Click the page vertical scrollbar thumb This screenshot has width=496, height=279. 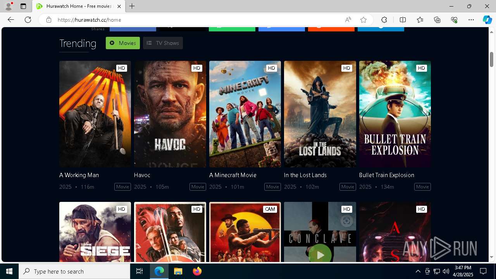click(x=491, y=59)
